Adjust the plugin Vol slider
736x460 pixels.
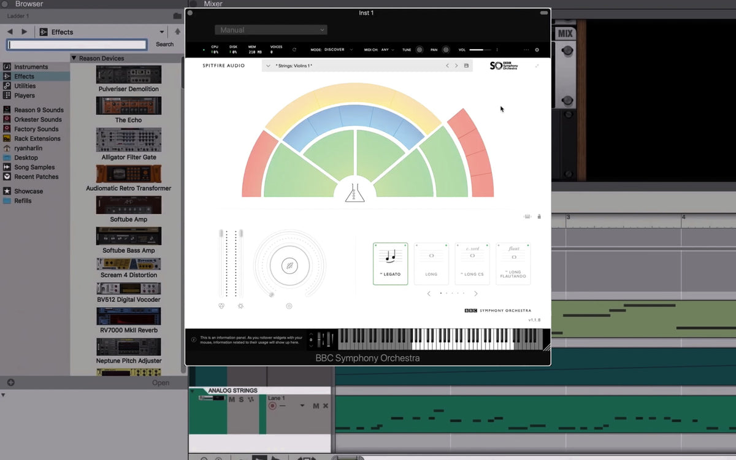coord(480,50)
